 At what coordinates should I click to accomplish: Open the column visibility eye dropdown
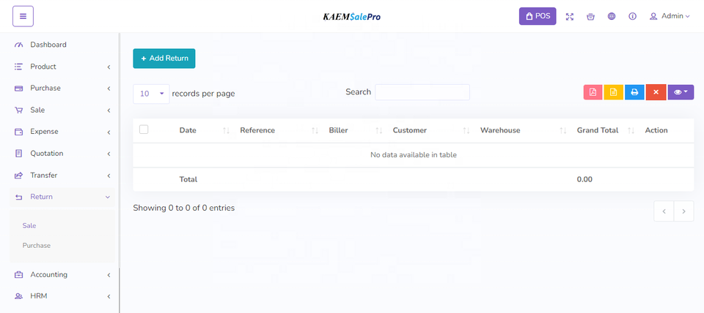681,92
